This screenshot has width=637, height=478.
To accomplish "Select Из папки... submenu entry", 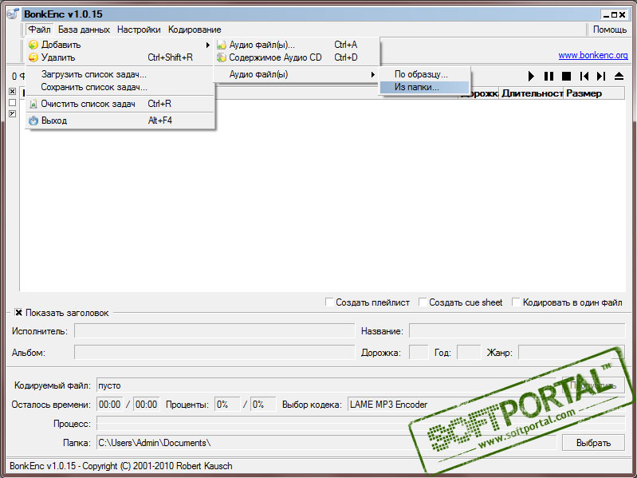I will pyautogui.click(x=424, y=87).
